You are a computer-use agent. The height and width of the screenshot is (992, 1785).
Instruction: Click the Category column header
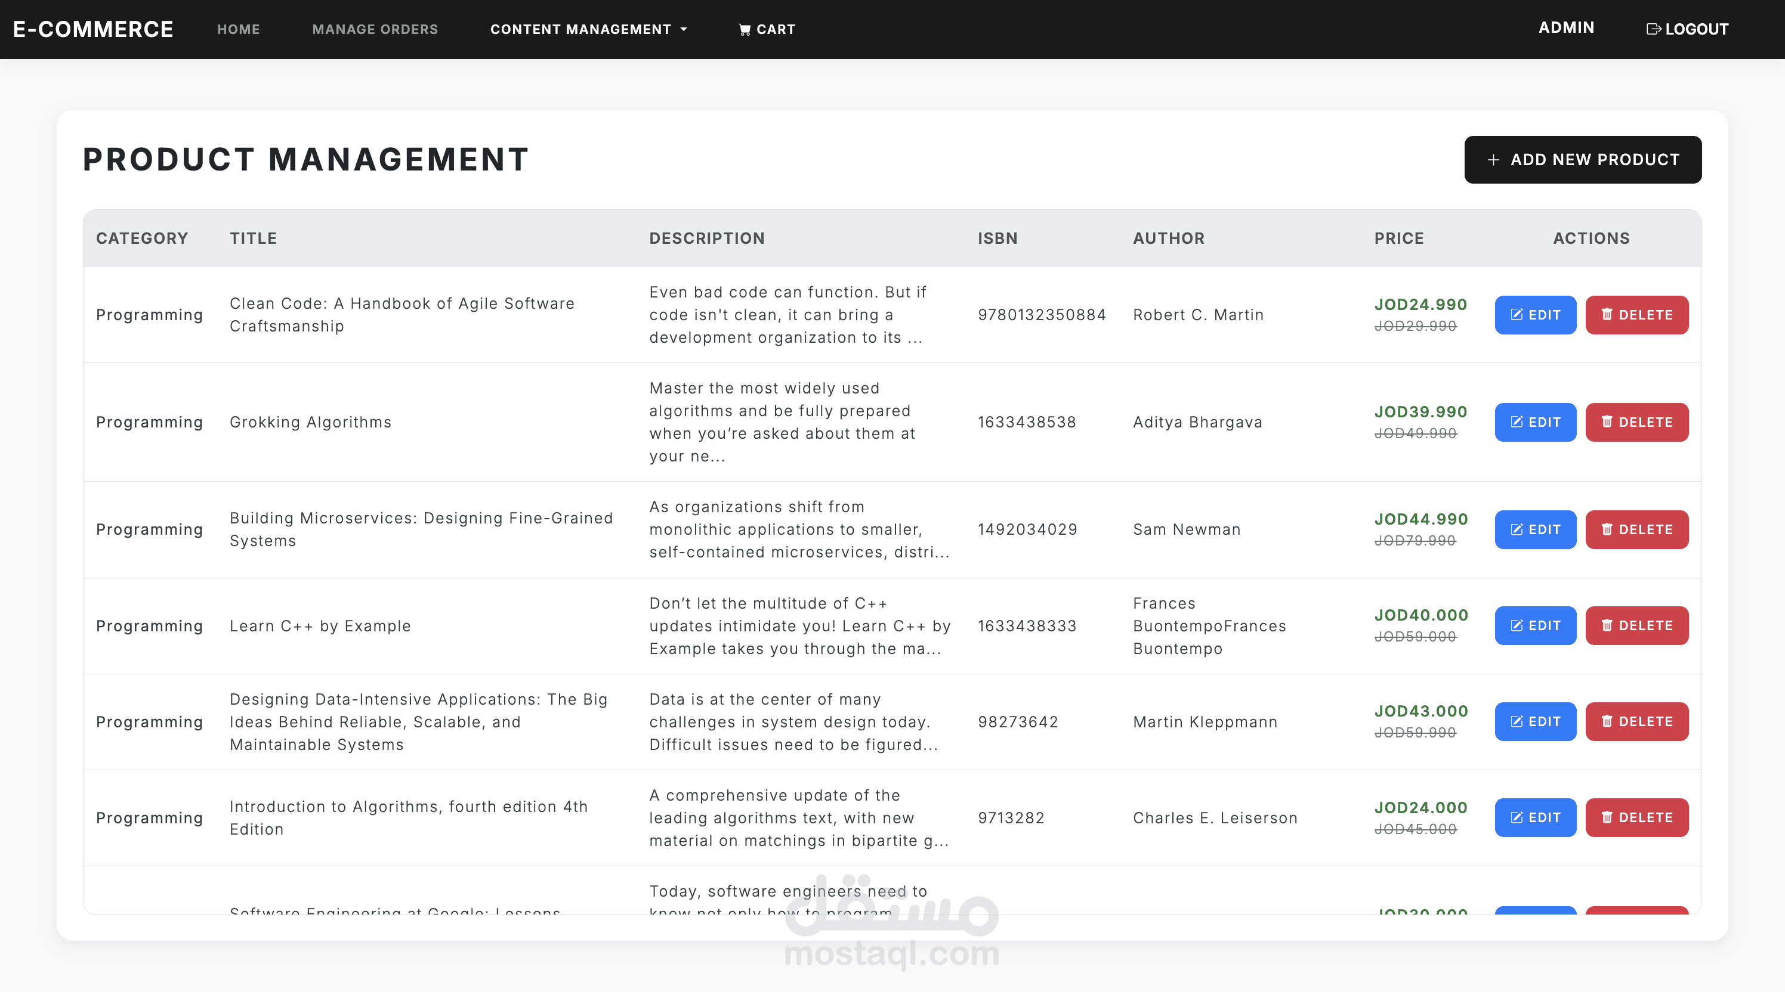[x=142, y=238]
